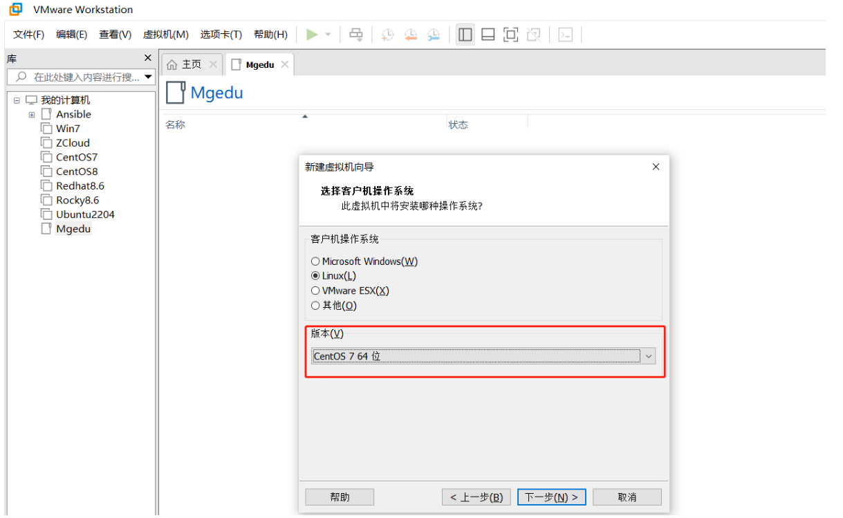This screenshot has height=518, width=843.
Task: Click the green Power On play icon
Action: click(313, 35)
